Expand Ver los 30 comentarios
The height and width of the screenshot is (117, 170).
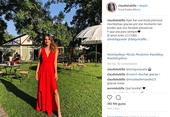[x=122, y=64]
